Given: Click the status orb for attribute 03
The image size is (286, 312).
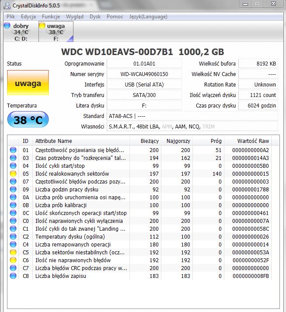Looking at the screenshot, I should coord(13,158).
